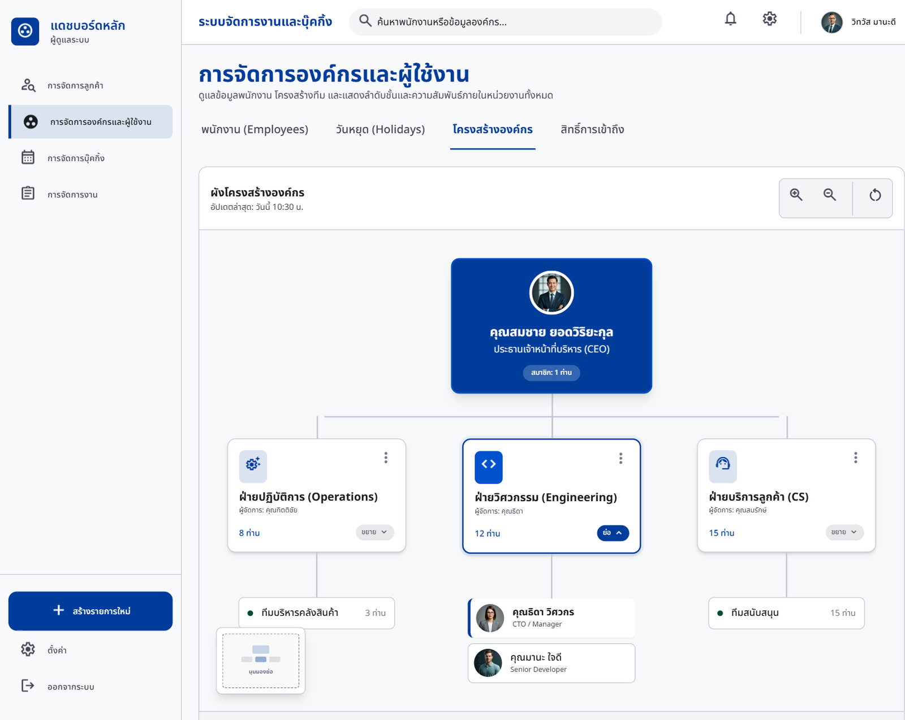Open the ทีมบริหารคลังสินค้า team row
905x720 pixels.
(x=317, y=613)
